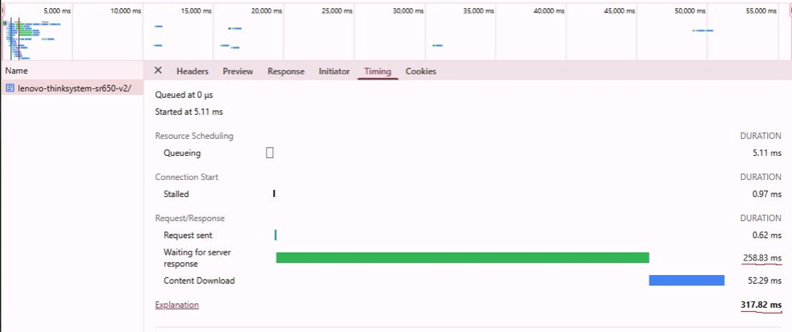Click the teal Request sent marker
This screenshot has height=332, width=792.
tap(276, 235)
